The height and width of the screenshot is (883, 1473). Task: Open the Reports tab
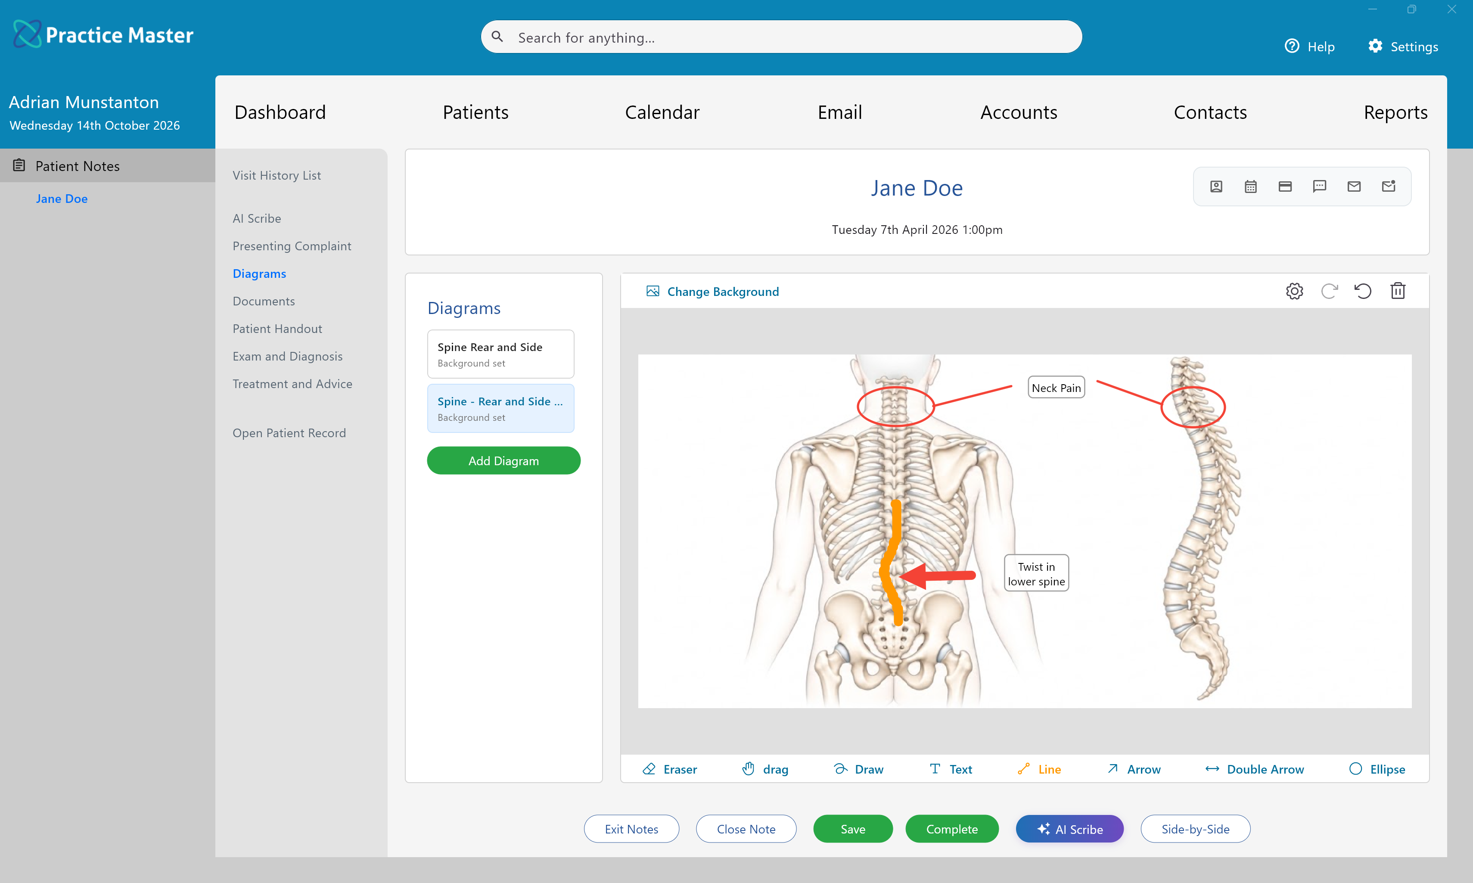[1395, 112]
